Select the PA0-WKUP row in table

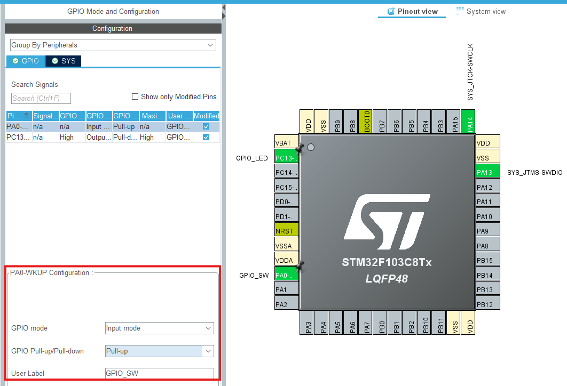point(113,126)
